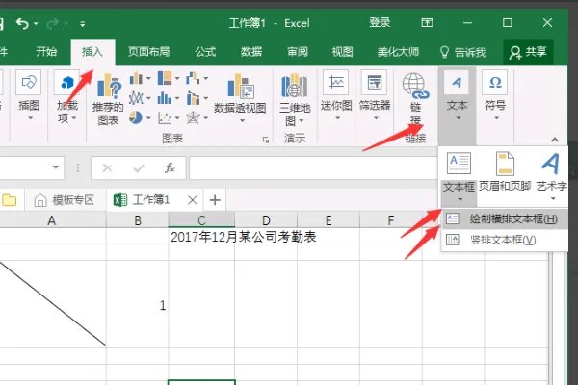The image size is (578, 385).
Task: Switch to the Review (审阅) tab
Action: click(298, 52)
